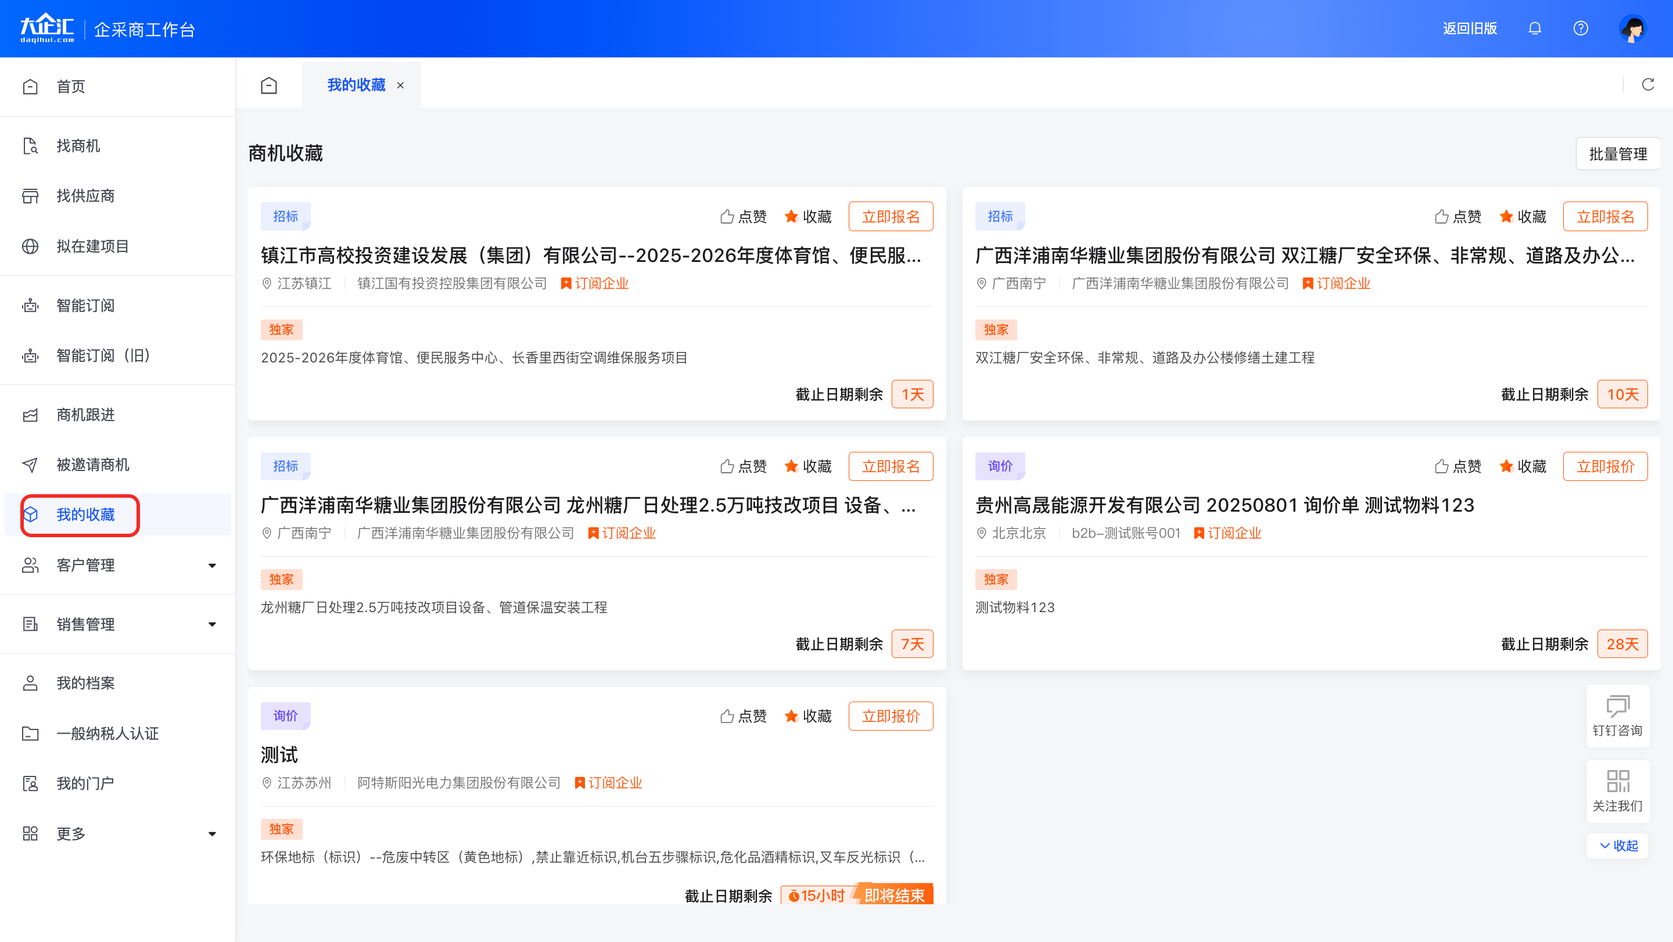Expand the 客户管理 arrow

[213, 566]
